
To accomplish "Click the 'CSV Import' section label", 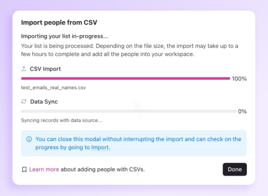I will tap(45, 69).
